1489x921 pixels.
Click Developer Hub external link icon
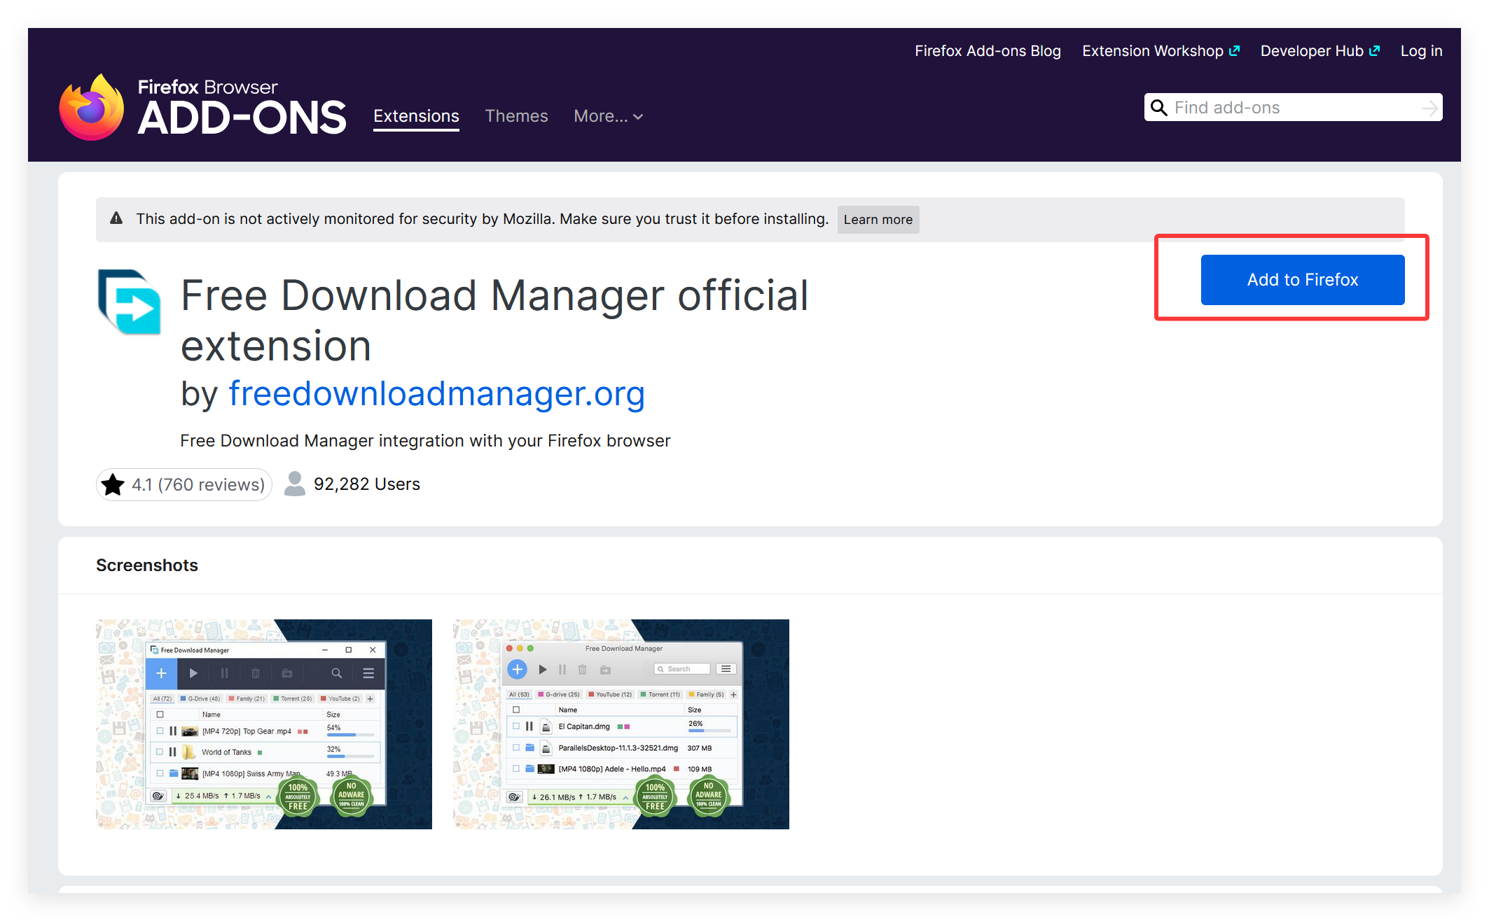tap(1374, 50)
